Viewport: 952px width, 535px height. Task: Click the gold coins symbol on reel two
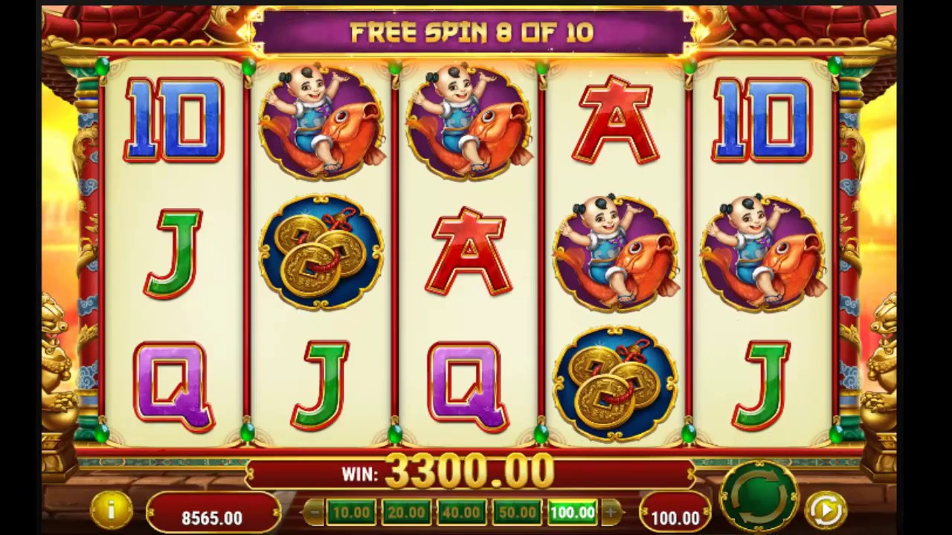click(321, 252)
